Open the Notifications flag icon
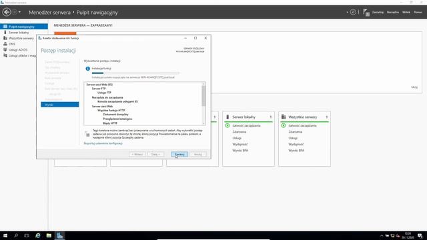 point(366,12)
